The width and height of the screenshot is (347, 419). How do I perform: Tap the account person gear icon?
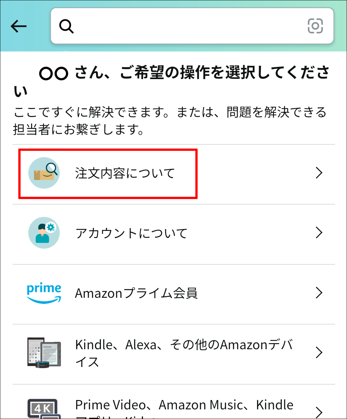tap(44, 233)
